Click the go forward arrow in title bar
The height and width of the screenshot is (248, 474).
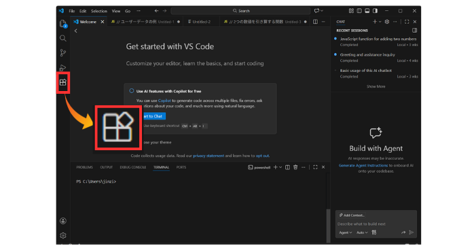coord(165,11)
